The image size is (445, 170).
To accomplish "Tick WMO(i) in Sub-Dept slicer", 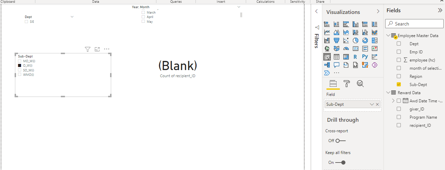I will (x=20, y=74).
